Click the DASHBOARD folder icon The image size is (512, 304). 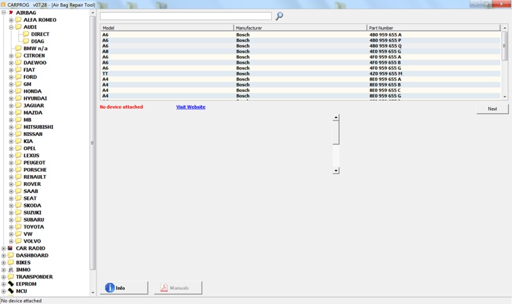pyautogui.click(x=11, y=255)
